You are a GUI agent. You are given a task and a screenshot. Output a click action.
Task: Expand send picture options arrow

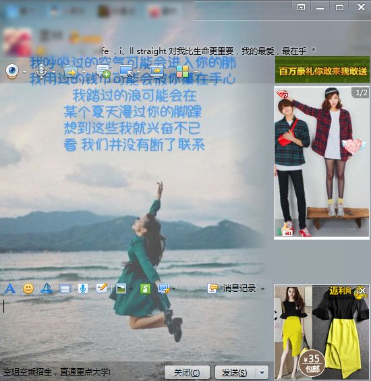tap(131, 289)
